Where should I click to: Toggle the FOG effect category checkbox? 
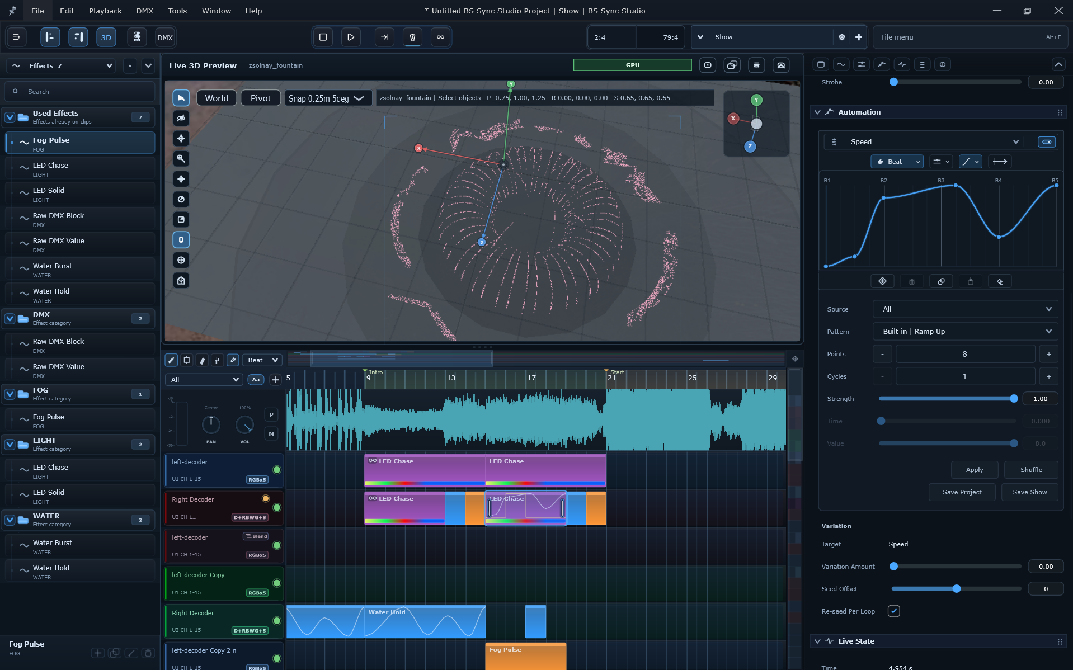[10, 394]
